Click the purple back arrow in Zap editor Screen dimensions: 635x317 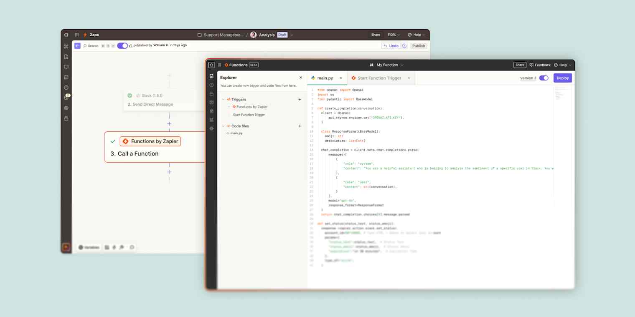[x=77, y=46]
